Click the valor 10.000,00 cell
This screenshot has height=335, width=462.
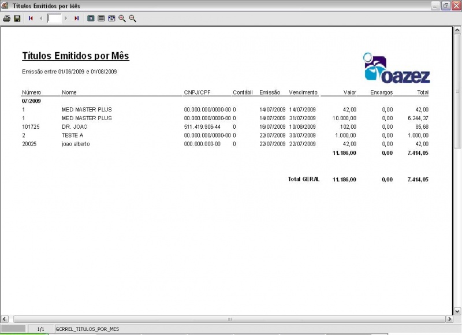pyautogui.click(x=344, y=118)
